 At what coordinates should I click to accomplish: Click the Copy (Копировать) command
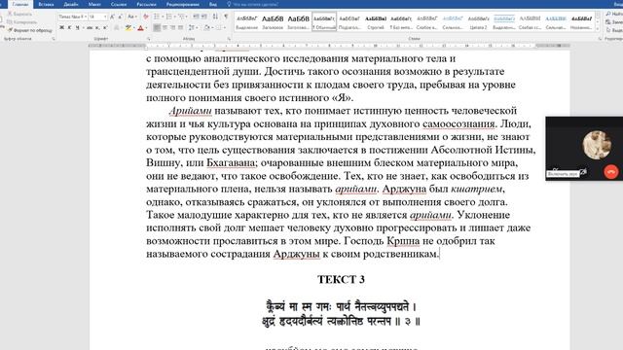click(x=22, y=22)
